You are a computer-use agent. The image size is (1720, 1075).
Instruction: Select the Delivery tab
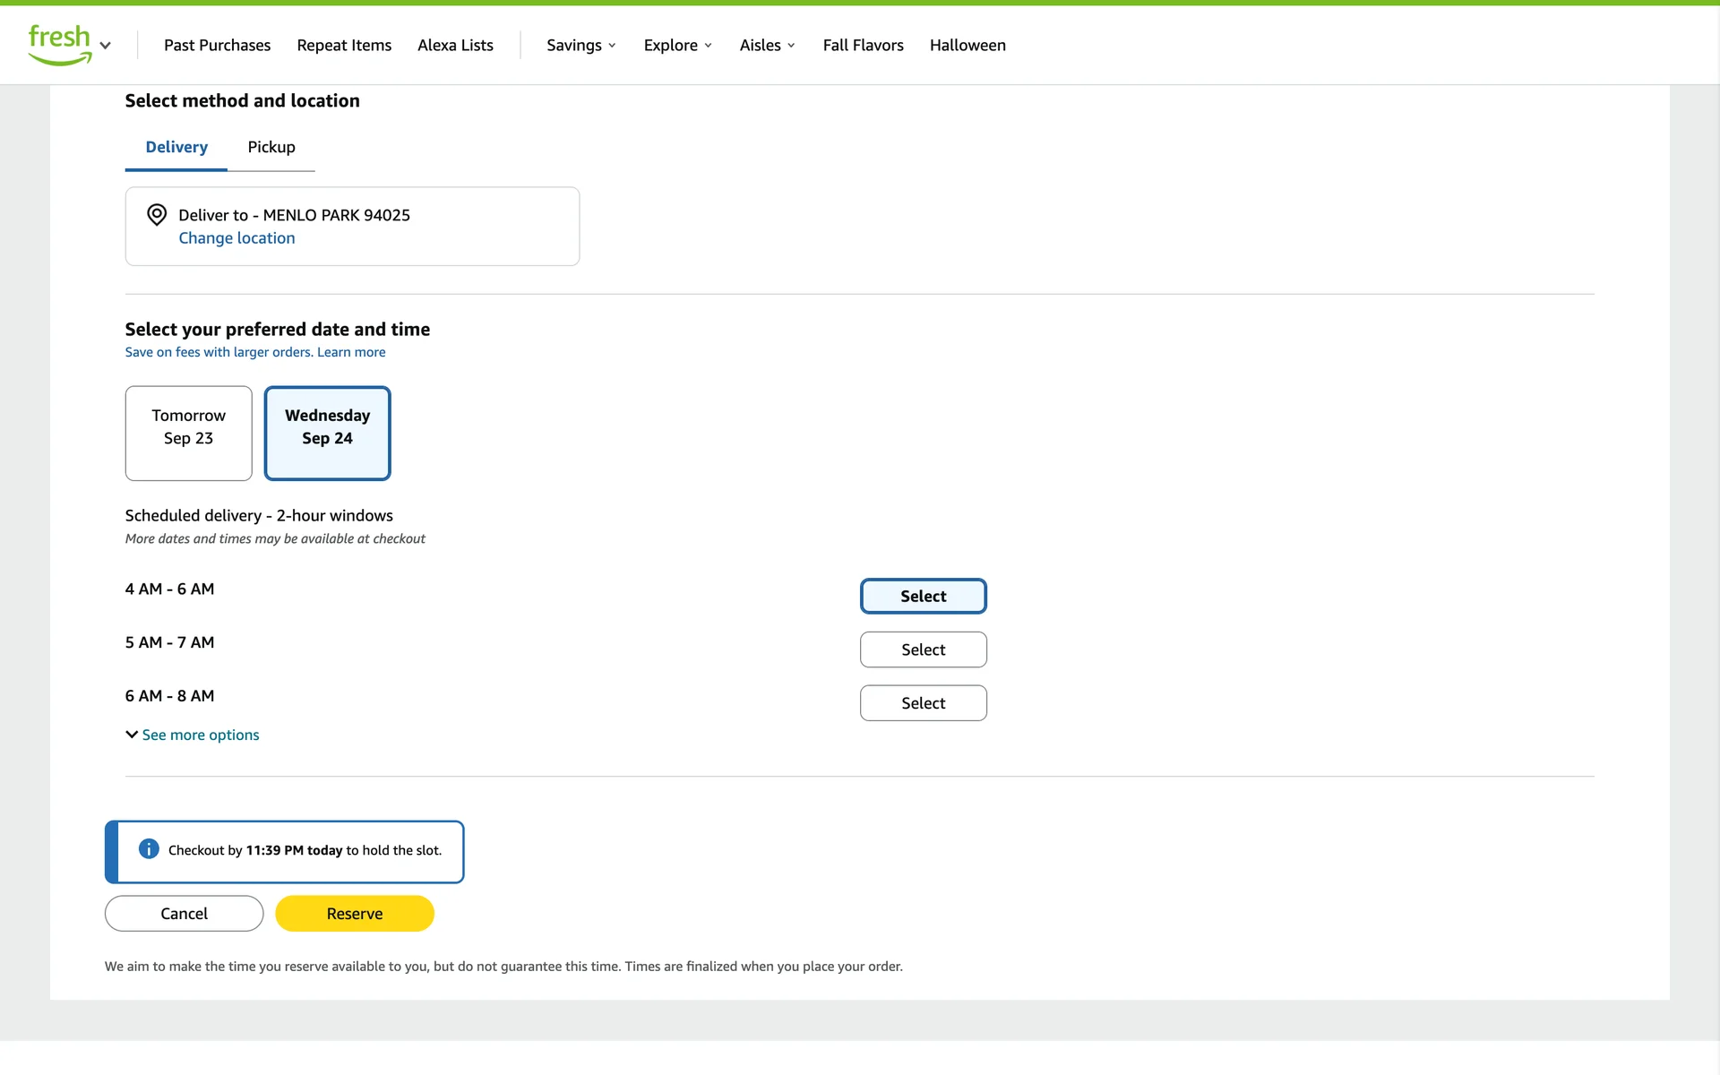coord(176,147)
